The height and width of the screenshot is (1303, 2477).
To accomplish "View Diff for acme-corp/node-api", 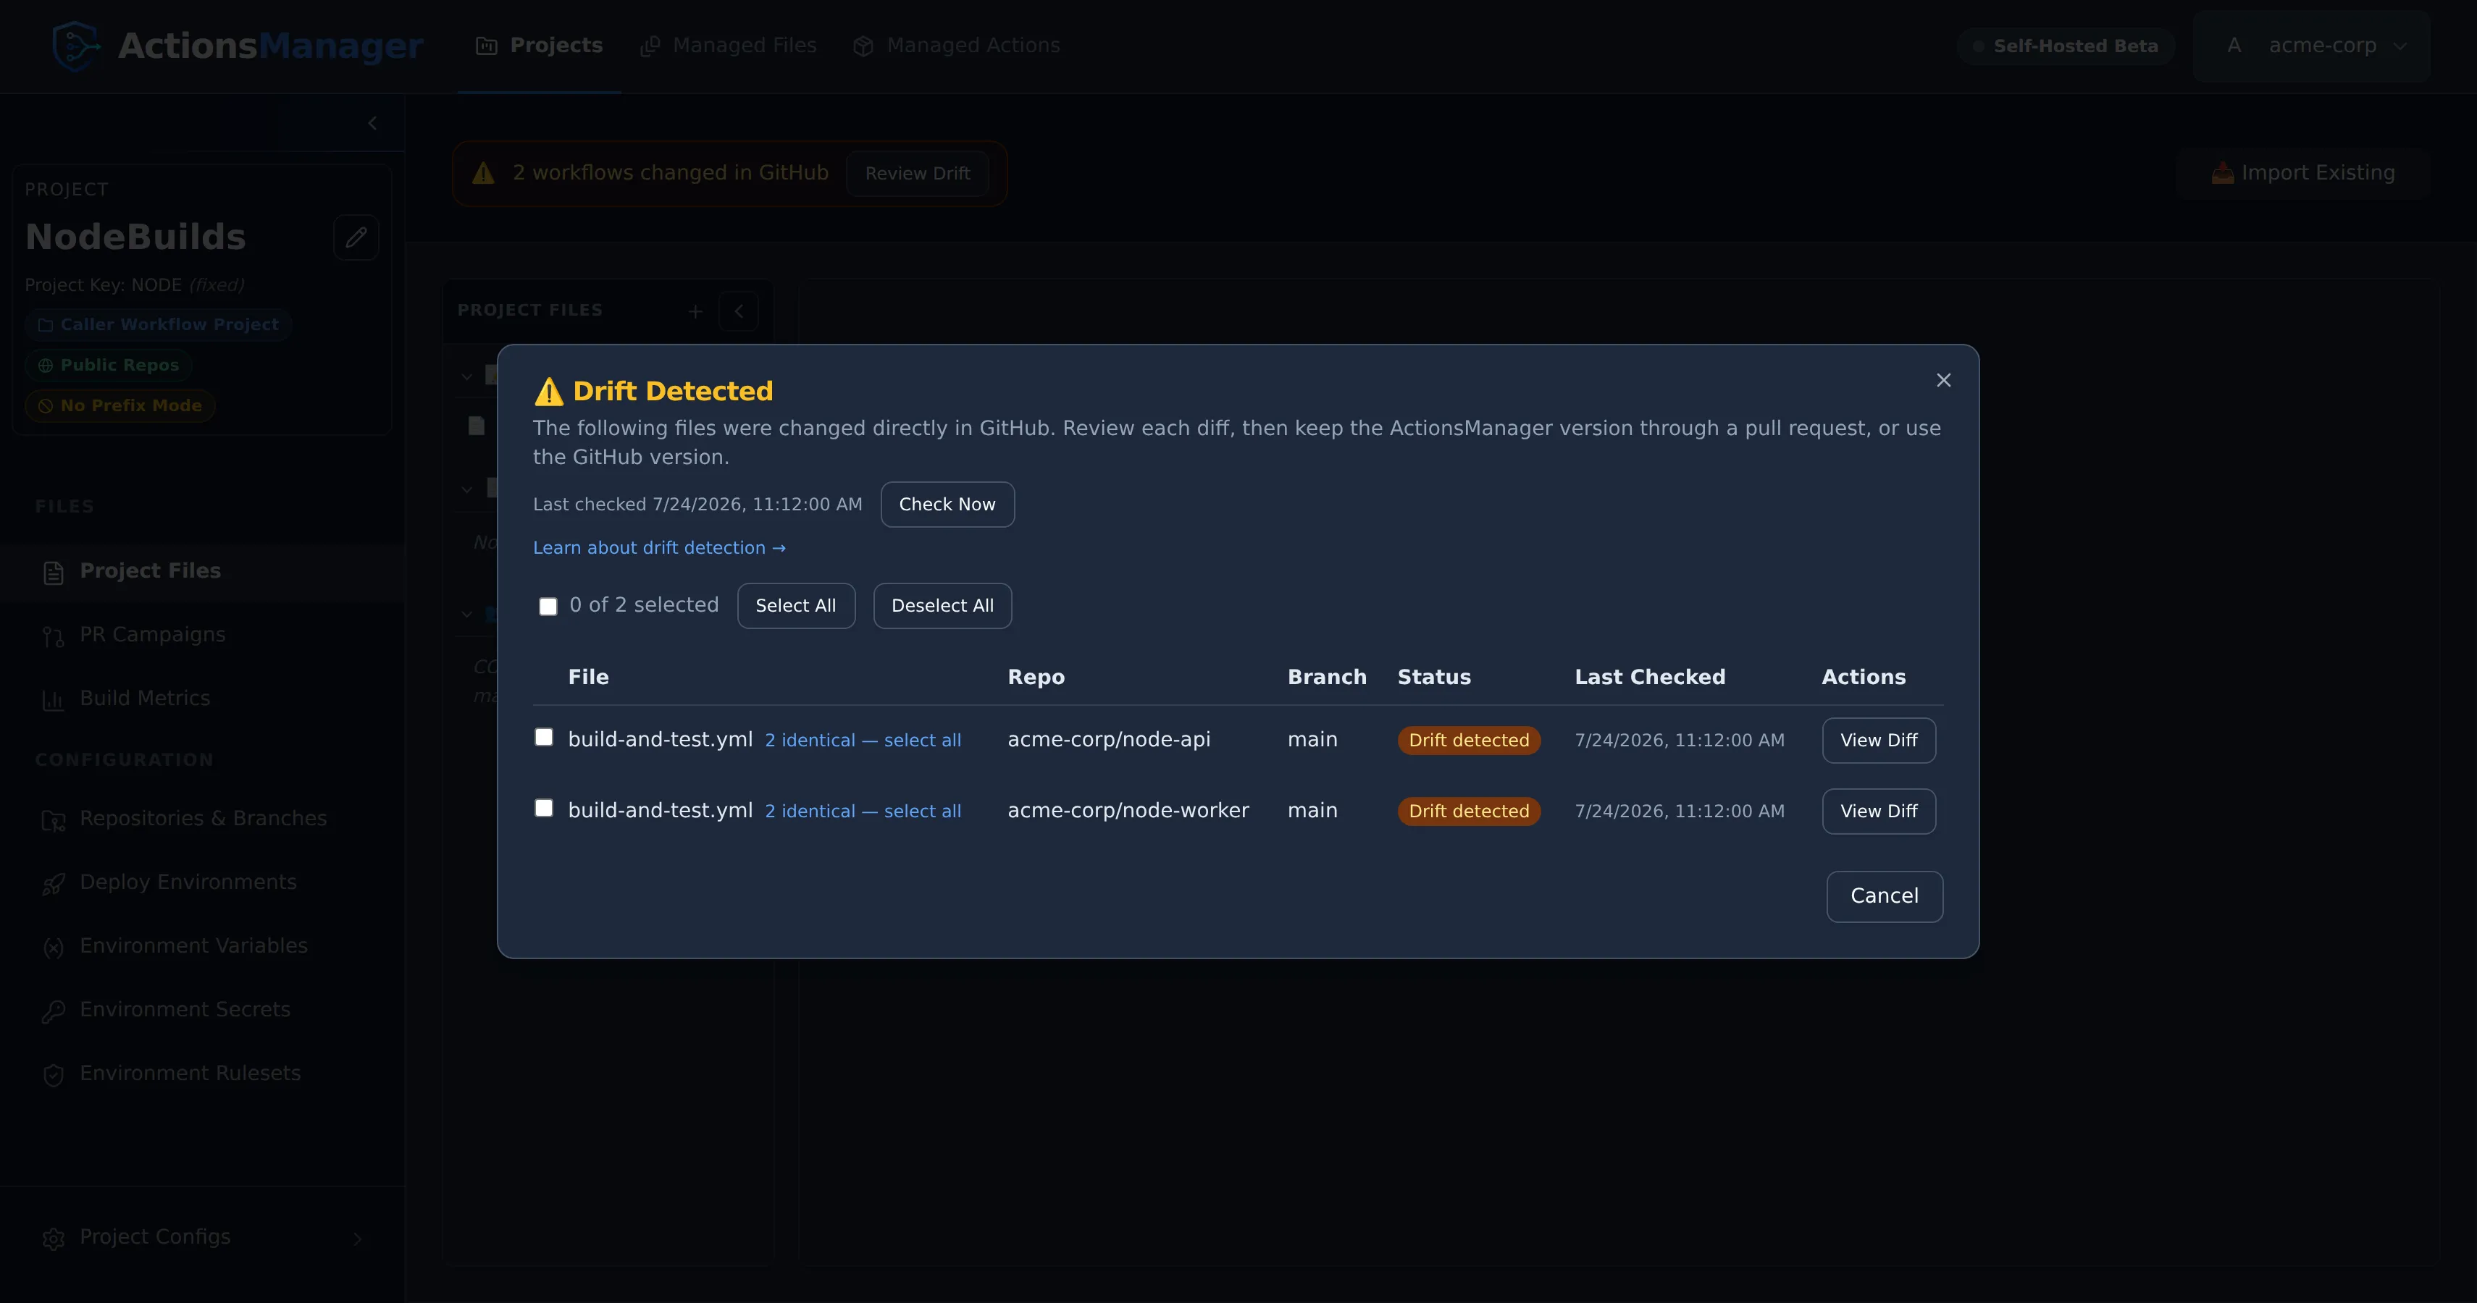I will point(1878,740).
